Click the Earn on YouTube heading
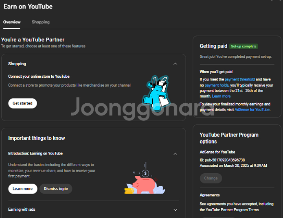This screenshot has width=283, height=218. (28, 7)
